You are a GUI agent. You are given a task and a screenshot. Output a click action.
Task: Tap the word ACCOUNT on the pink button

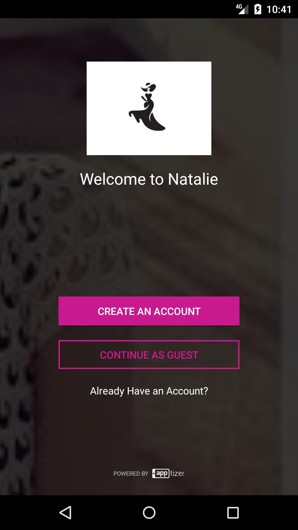coord(177,311)
